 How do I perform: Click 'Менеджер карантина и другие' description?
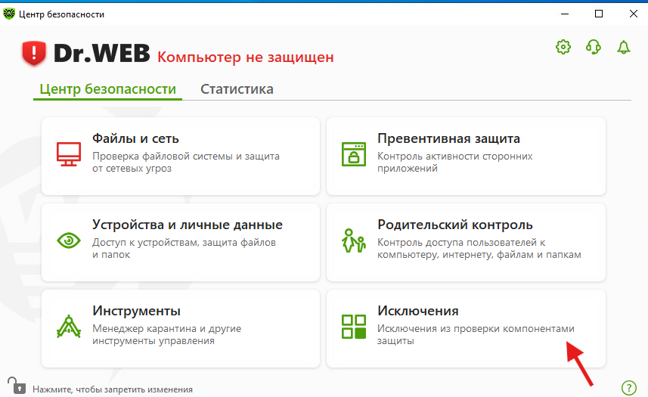coord(166,328)
